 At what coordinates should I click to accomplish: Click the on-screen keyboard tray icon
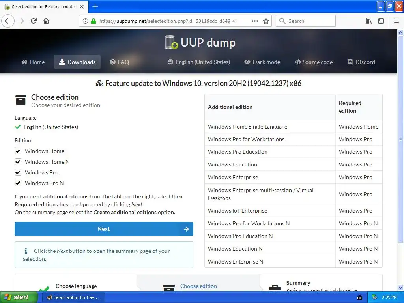pos(360,297)
